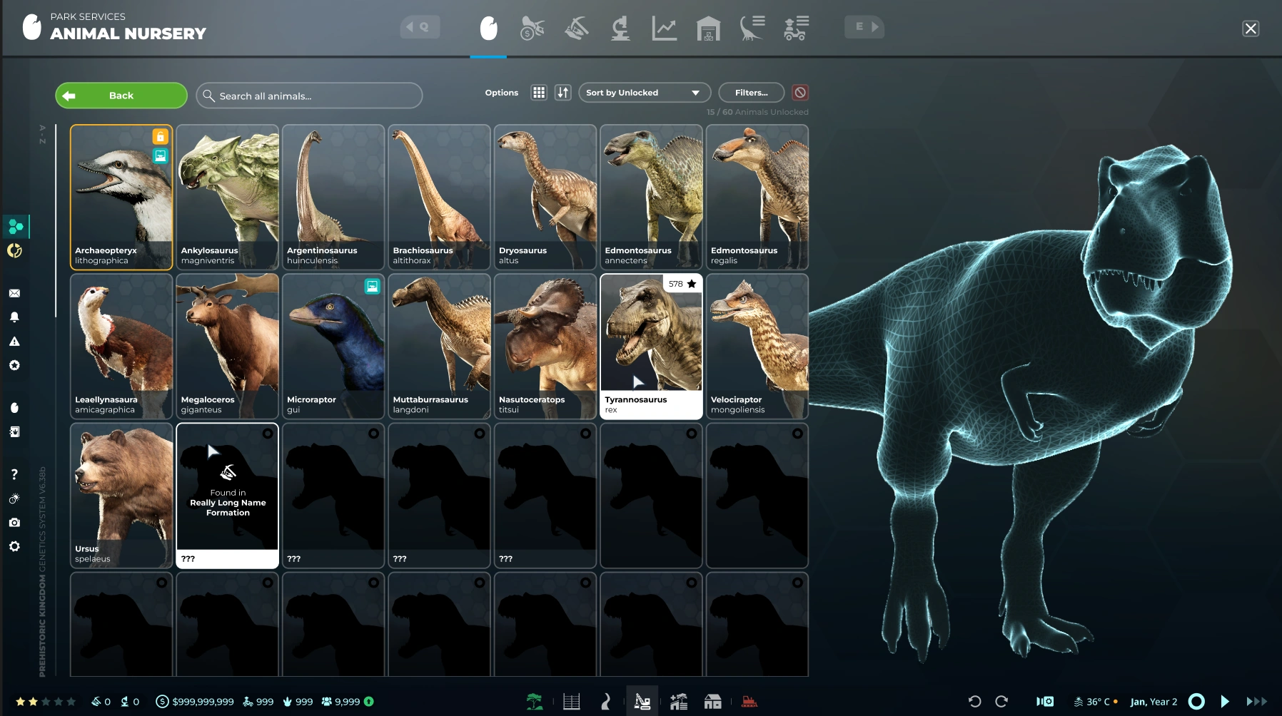Click the undo arrow
The width and height of the screenshot is (1282, 716).
pyautogui.click(x=974, y=702)
